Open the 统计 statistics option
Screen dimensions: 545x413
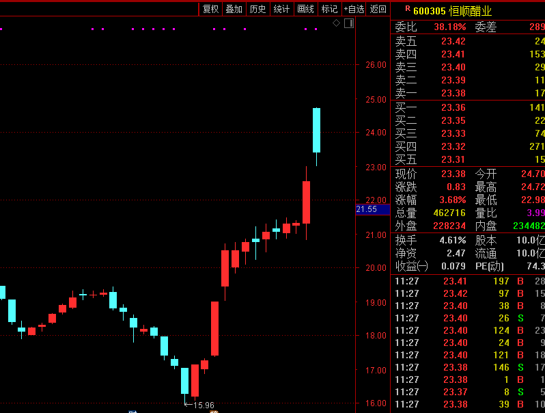281,9
